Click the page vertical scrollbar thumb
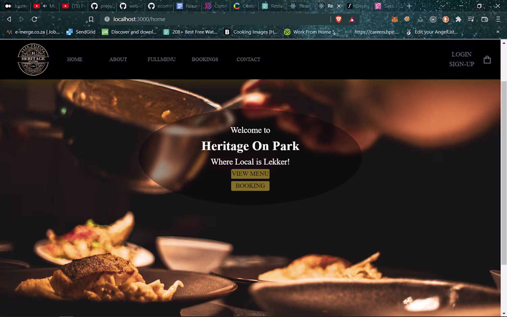507x317 pixels. (504, 172)
